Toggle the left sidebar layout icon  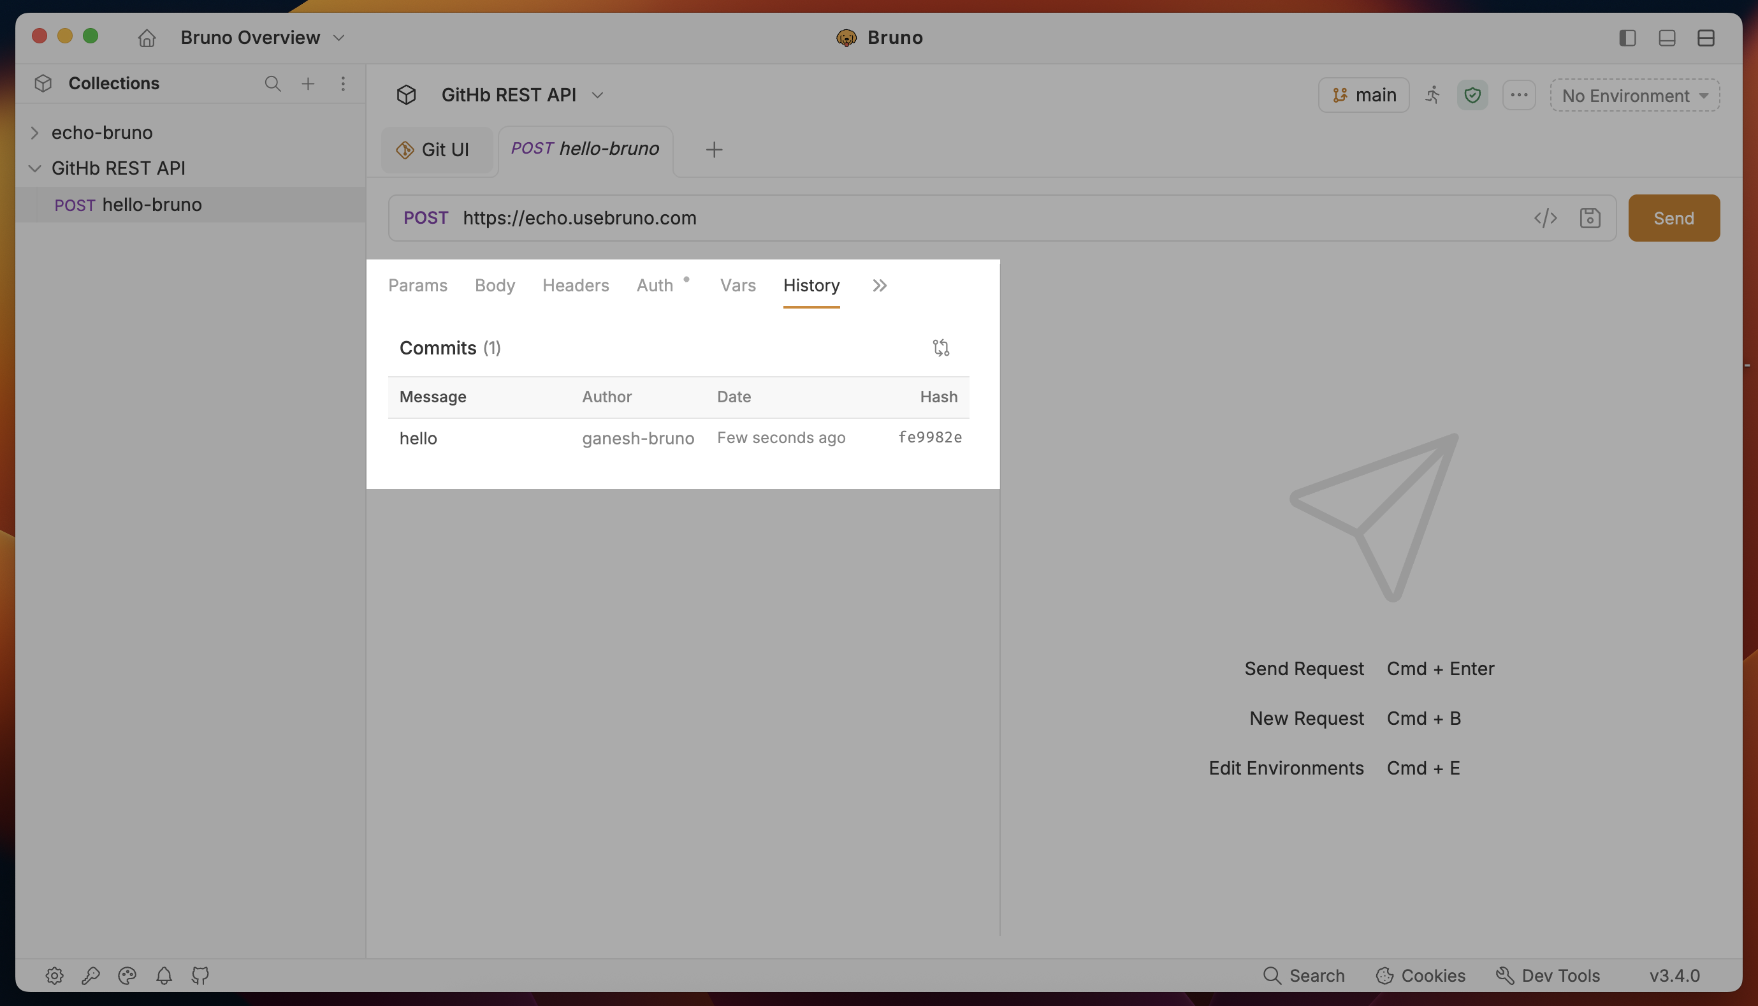click(1627, 38)
